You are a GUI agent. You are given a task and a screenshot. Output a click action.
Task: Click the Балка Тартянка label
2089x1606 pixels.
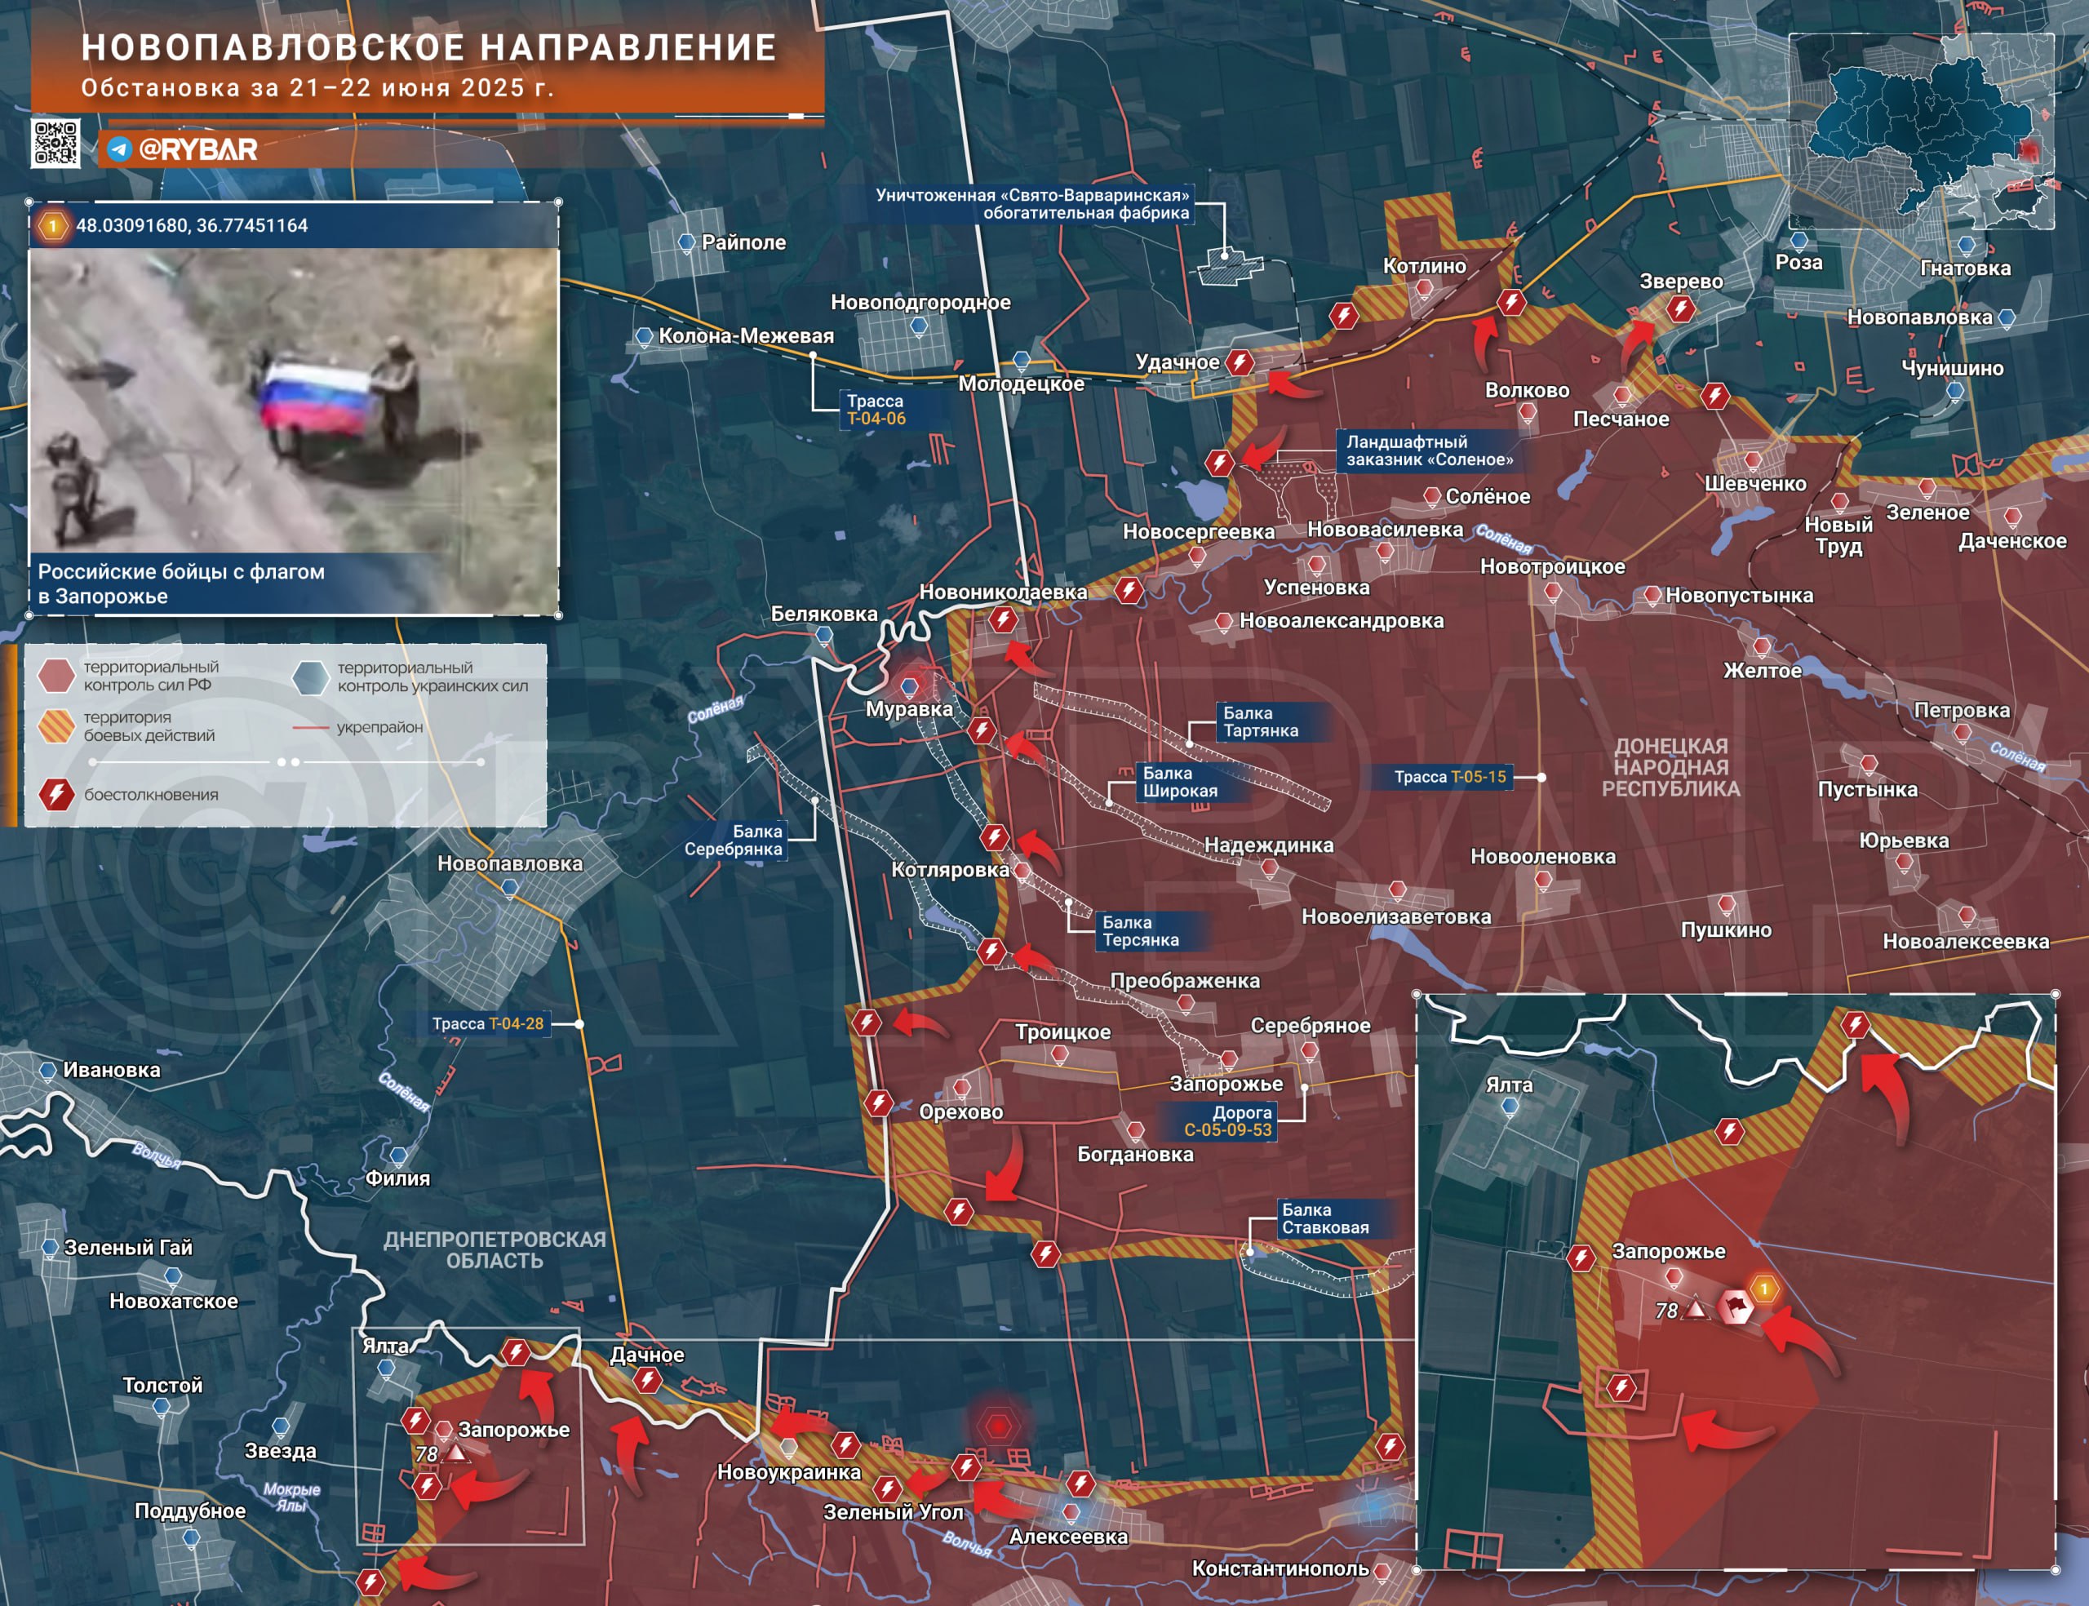tap(1261, 721)
